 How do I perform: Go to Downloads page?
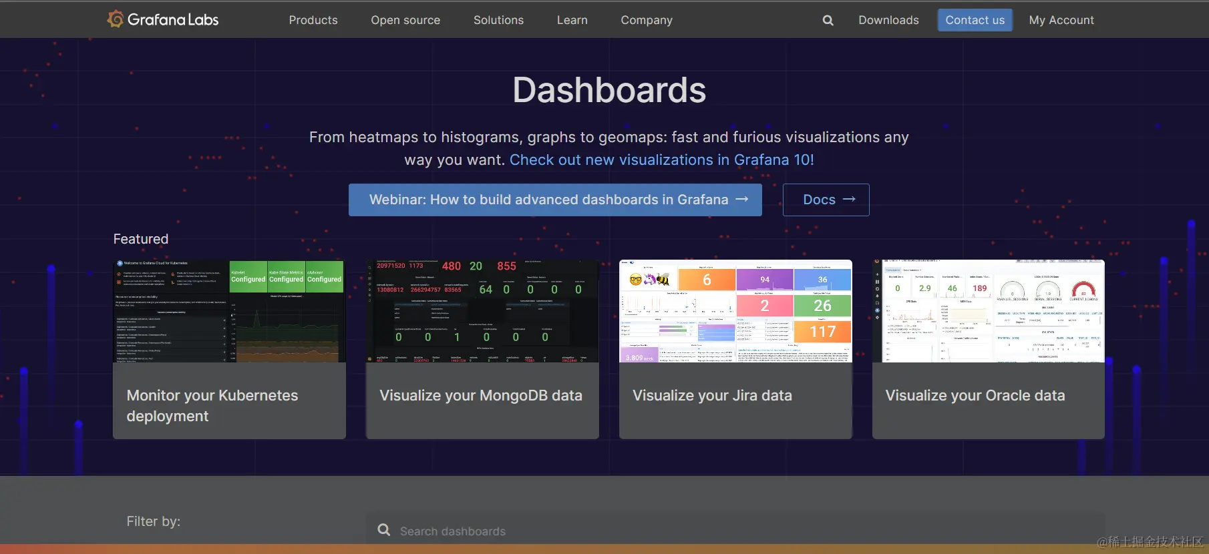pyautogui.click(x=888, y=20)
